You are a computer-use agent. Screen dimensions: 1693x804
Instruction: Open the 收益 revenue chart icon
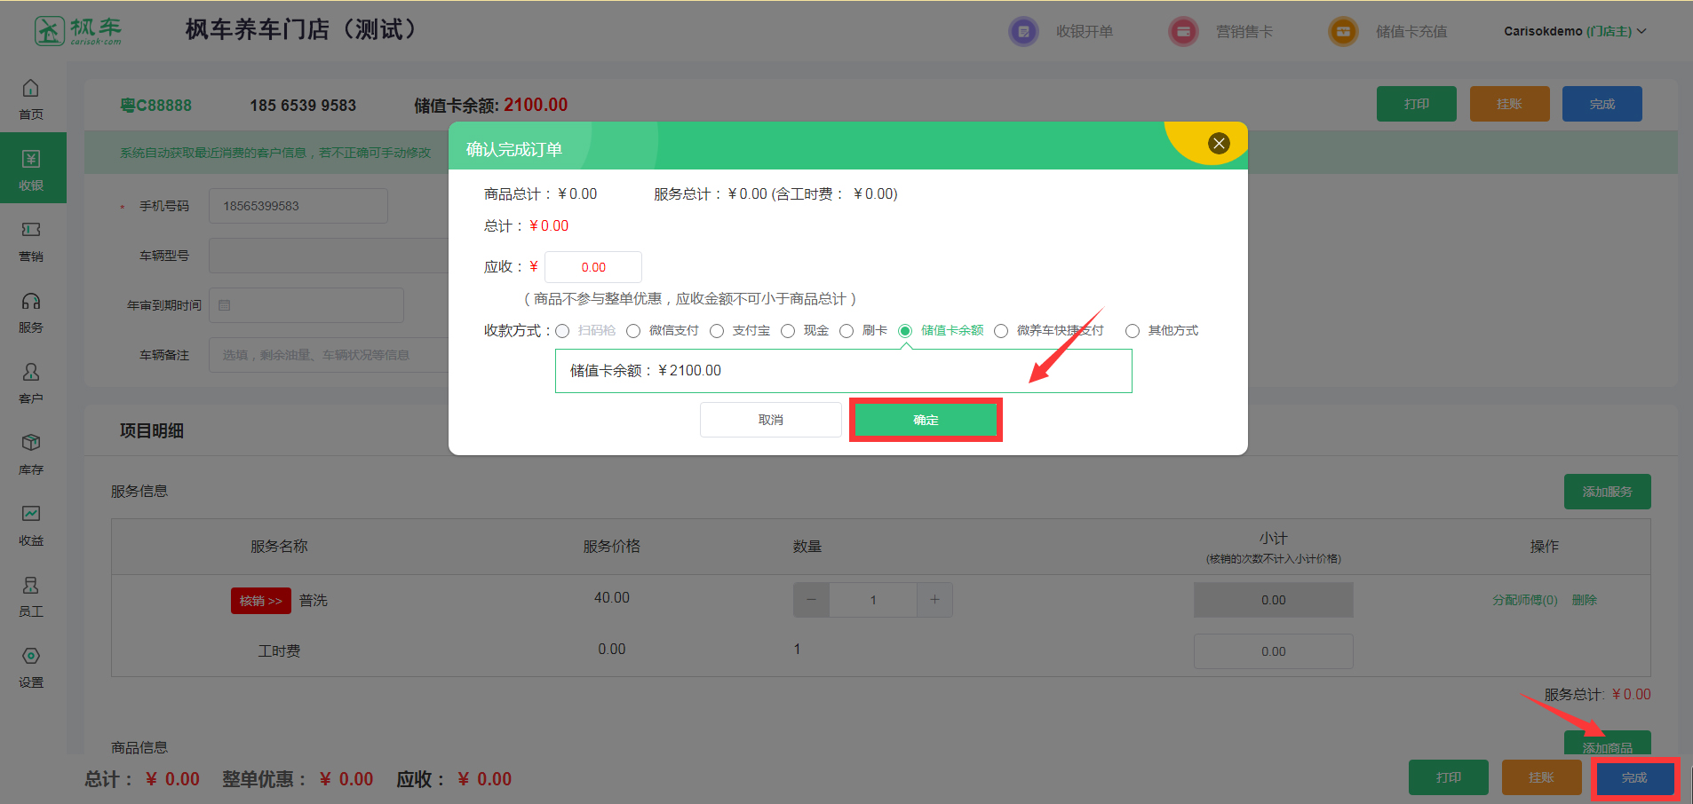click(x=31, y=514)
